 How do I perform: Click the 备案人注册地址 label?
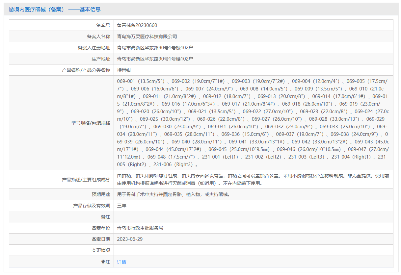click(94, 48)
